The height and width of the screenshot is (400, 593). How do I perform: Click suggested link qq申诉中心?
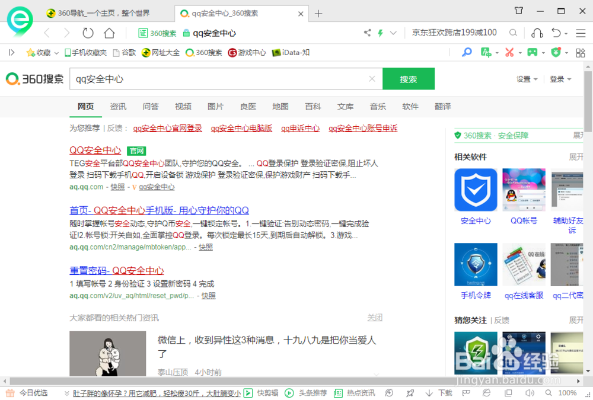coord(300,128)
